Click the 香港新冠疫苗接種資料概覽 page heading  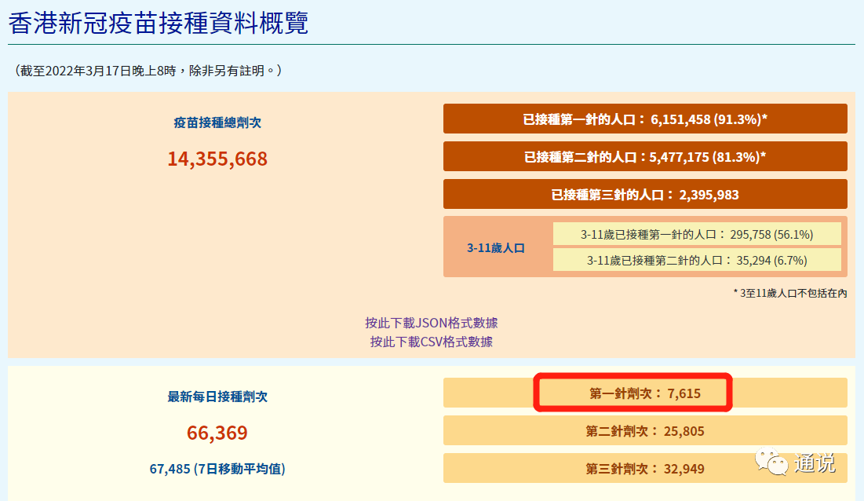159,23
